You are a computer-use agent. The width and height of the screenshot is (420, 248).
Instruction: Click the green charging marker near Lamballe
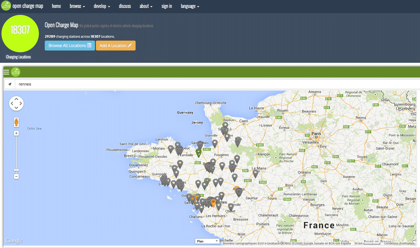198,152
